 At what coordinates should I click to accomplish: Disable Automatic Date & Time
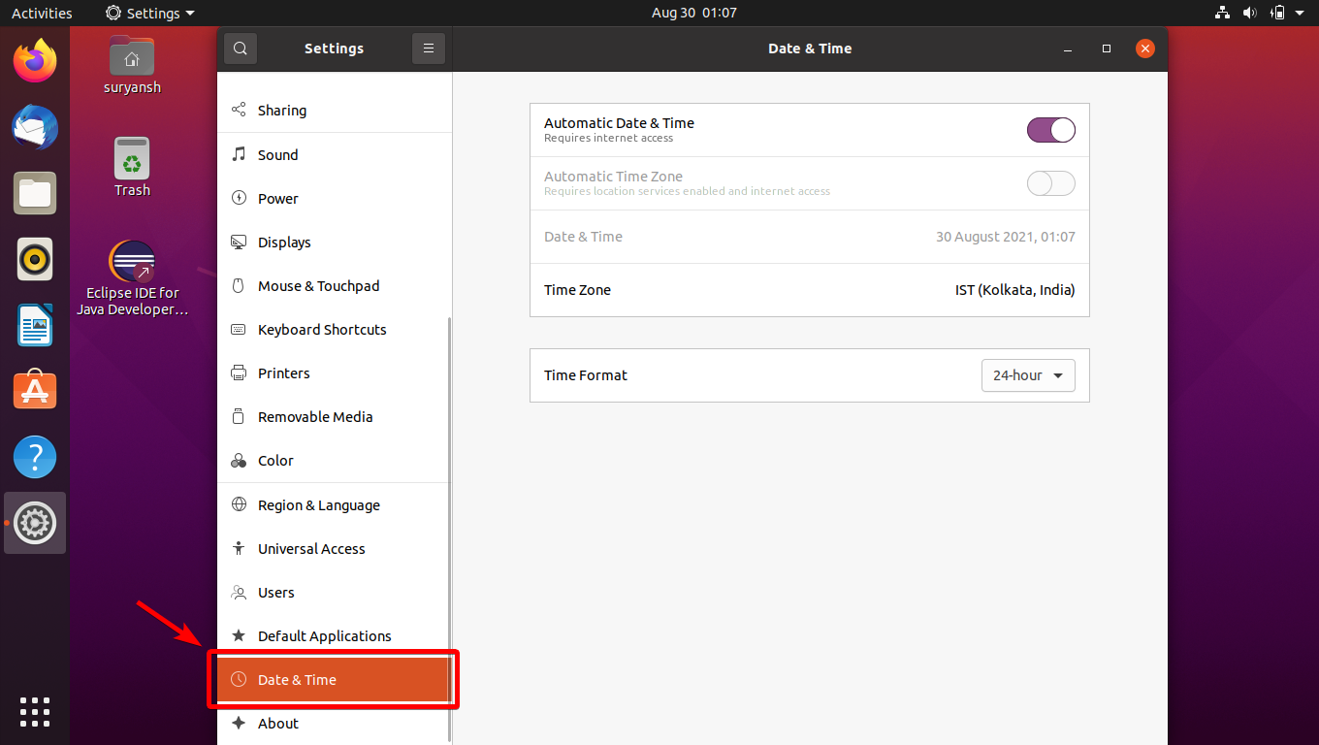point(1050,130)
